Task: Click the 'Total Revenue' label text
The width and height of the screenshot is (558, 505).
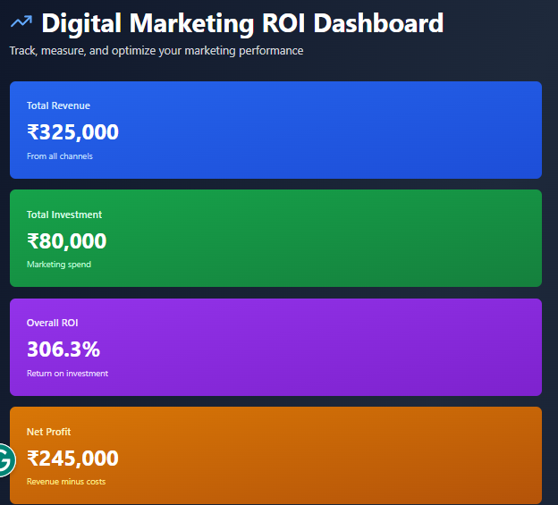Action: click(58, 106)
